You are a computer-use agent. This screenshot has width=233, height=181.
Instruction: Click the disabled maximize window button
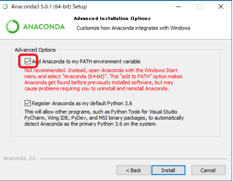click(x=200, y=7)
